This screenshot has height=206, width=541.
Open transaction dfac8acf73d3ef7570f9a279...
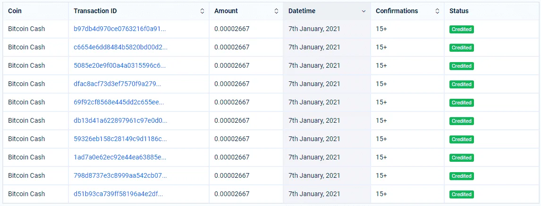pos(117,84)
